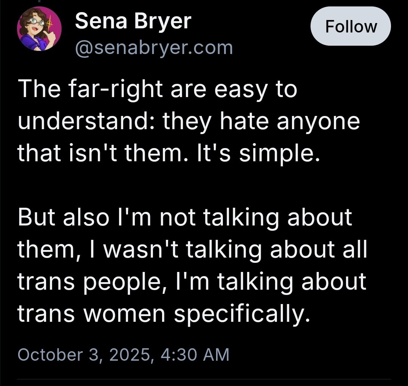Click the divider line below the timestamp
408x386 pixels.
[x=204, y=379]
